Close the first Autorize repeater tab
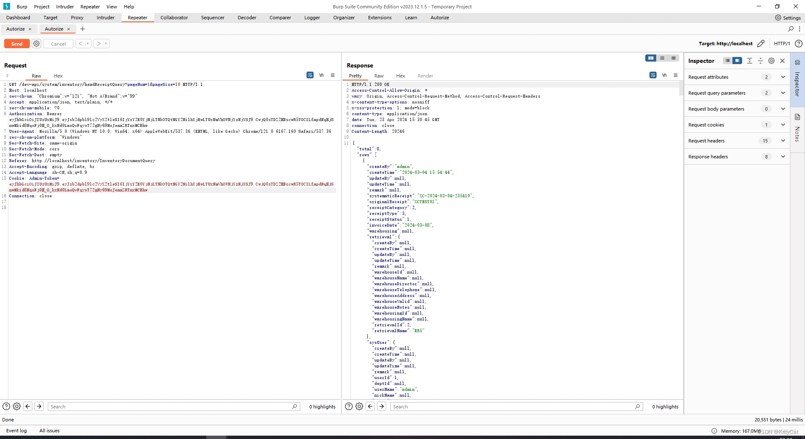Screen dimensions: 805x439 click(30, 29)
